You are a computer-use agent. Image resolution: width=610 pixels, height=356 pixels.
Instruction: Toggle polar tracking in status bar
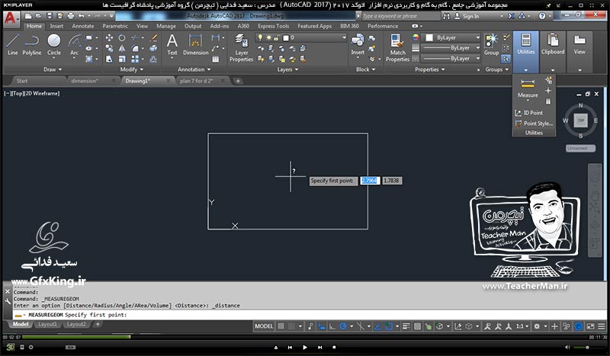(x=343, y=326)
